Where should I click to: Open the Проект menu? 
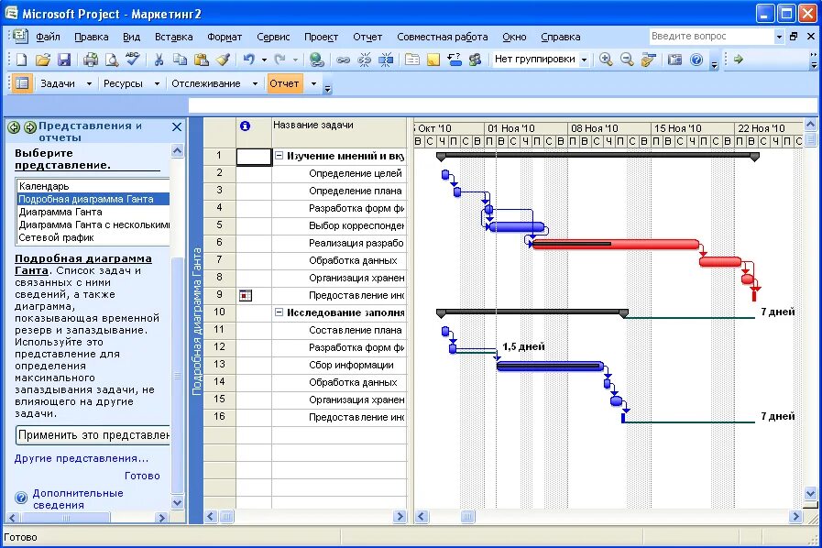pos(321,38)
